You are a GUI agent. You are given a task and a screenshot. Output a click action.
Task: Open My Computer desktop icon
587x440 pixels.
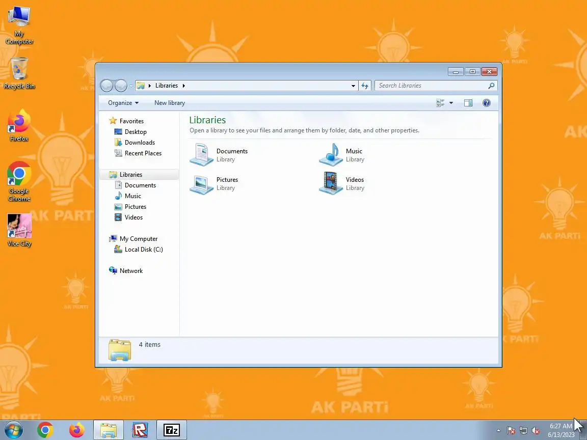point(19,26)
